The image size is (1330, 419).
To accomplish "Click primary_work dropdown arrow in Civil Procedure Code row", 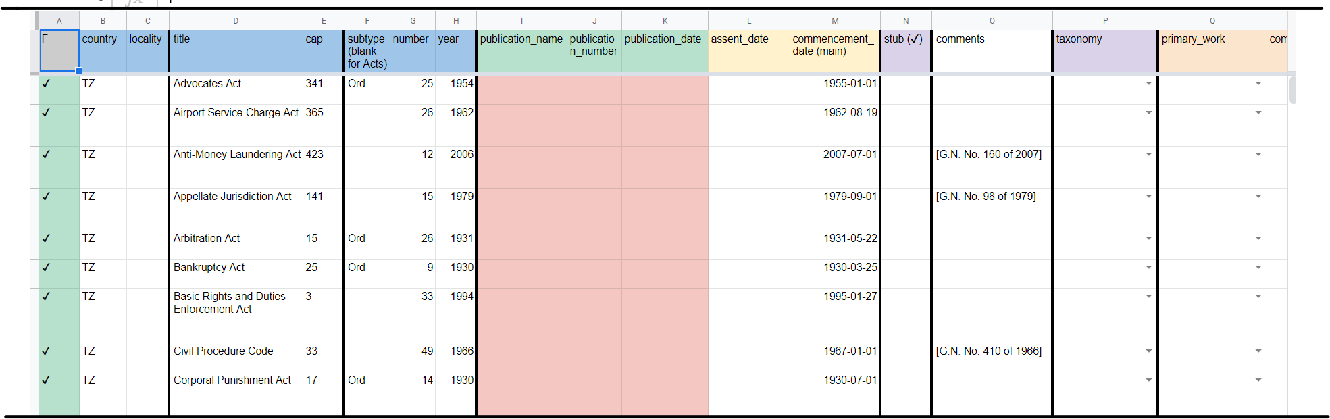I will point(1258,351).
